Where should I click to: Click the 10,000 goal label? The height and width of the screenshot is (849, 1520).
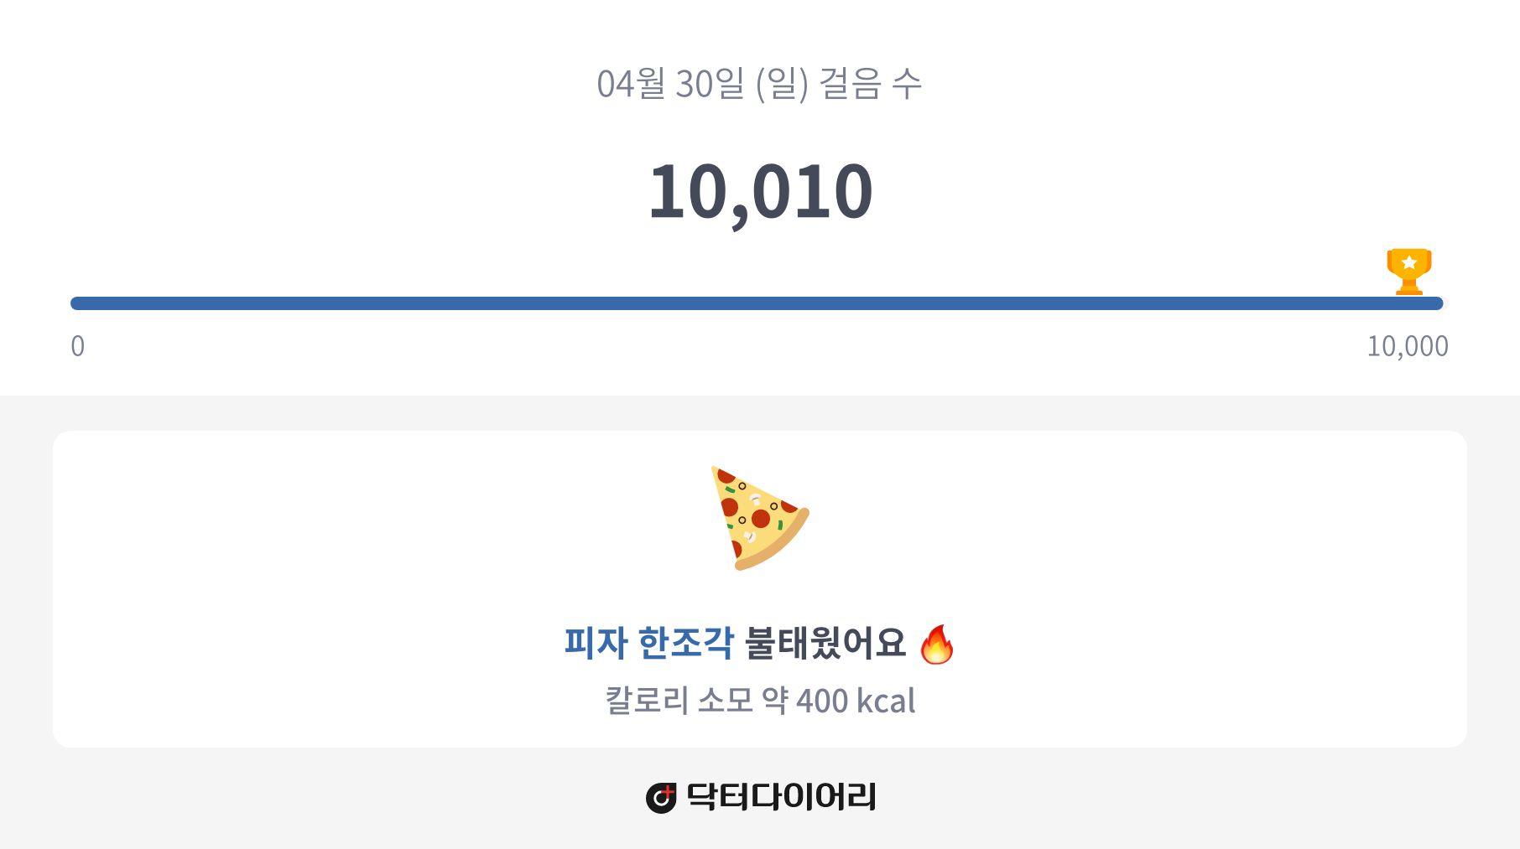pos(1408,346)
